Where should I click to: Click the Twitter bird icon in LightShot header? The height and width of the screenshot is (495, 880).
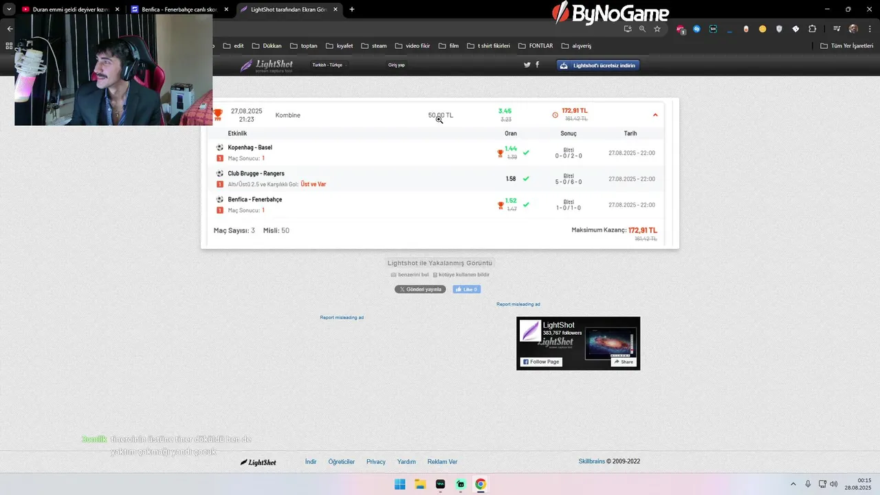(x=527, y=65)
